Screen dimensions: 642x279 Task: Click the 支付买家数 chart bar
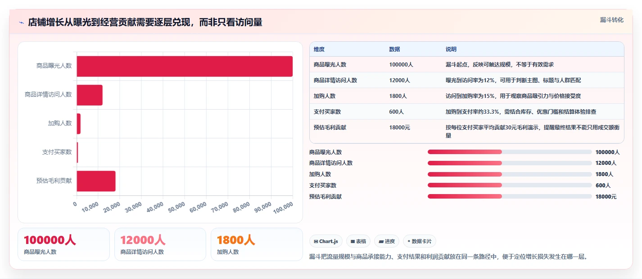(77, 152)
